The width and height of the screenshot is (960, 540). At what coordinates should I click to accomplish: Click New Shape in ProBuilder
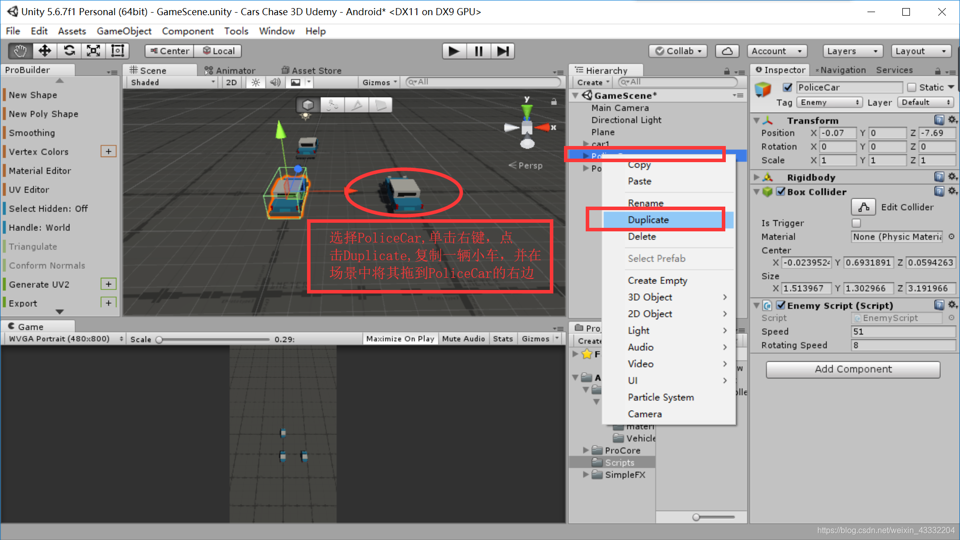(x=33, y=95)
